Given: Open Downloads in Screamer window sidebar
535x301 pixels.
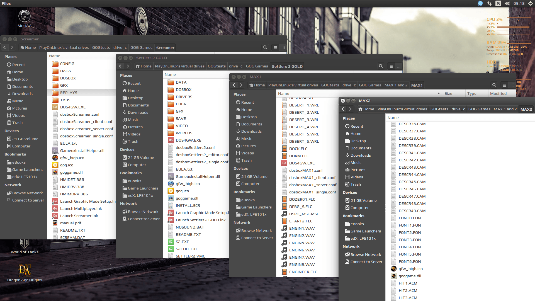Looking at the screenshot, I should (x=22, y=94).
